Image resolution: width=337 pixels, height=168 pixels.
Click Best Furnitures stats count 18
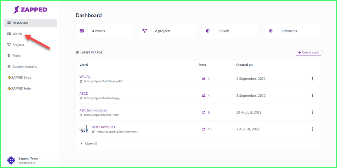(210, 129)
